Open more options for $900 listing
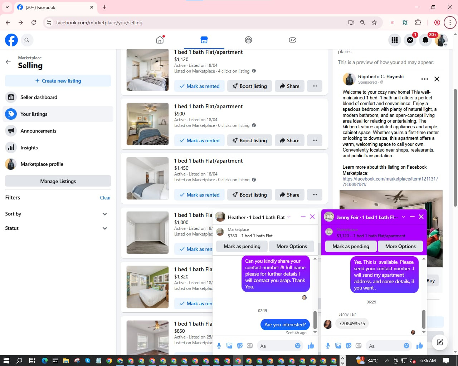The image size is (458, 366). (x=315, y=140)
